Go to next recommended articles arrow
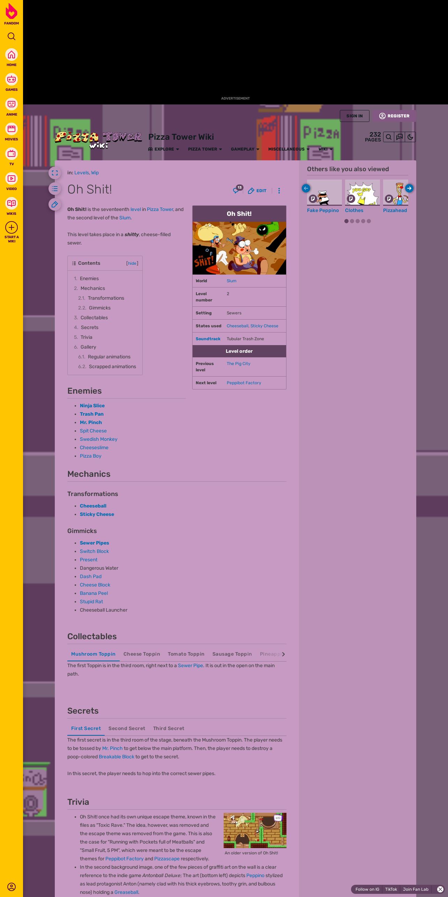Screen dimensions: 448x897 pyautogui.click(x=409, y=188)
